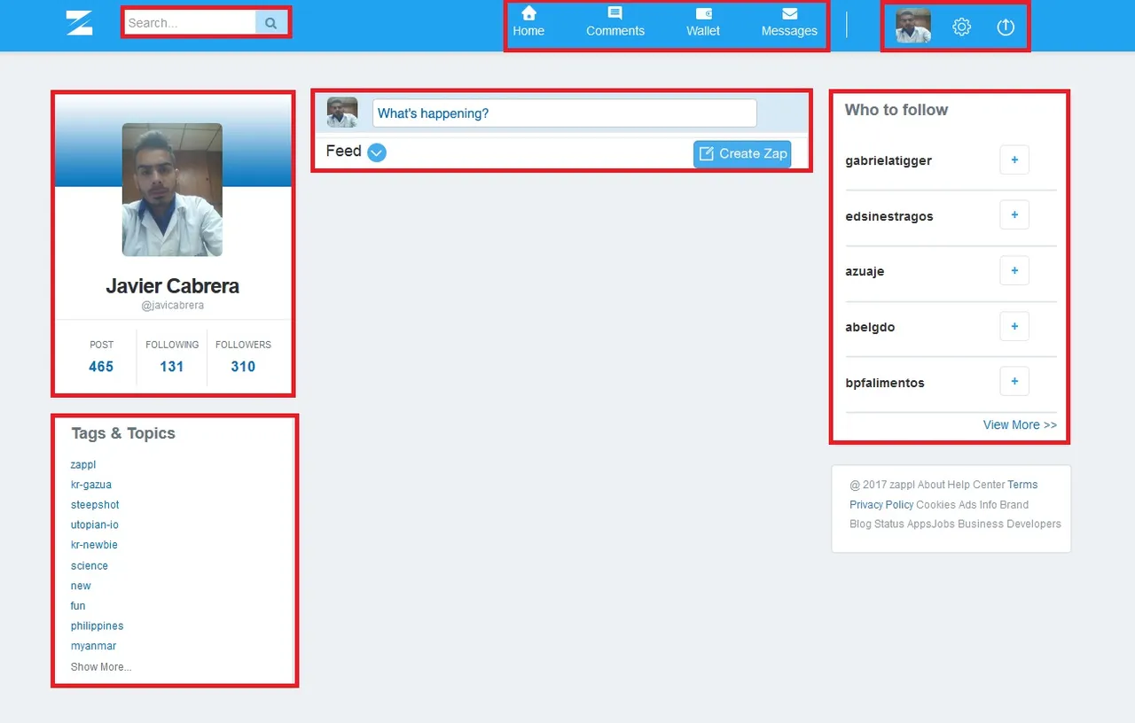Click the @javicabrera handle
Screen dimensions: 1135x723
click(x=172, y=306)
